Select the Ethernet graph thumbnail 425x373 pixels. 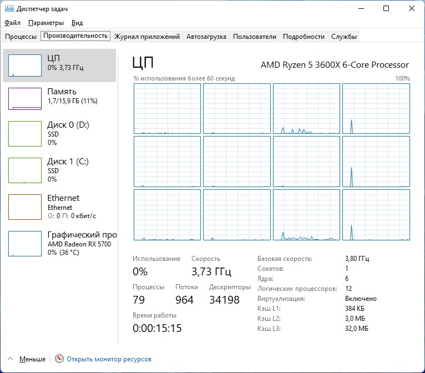click(25, 207)
